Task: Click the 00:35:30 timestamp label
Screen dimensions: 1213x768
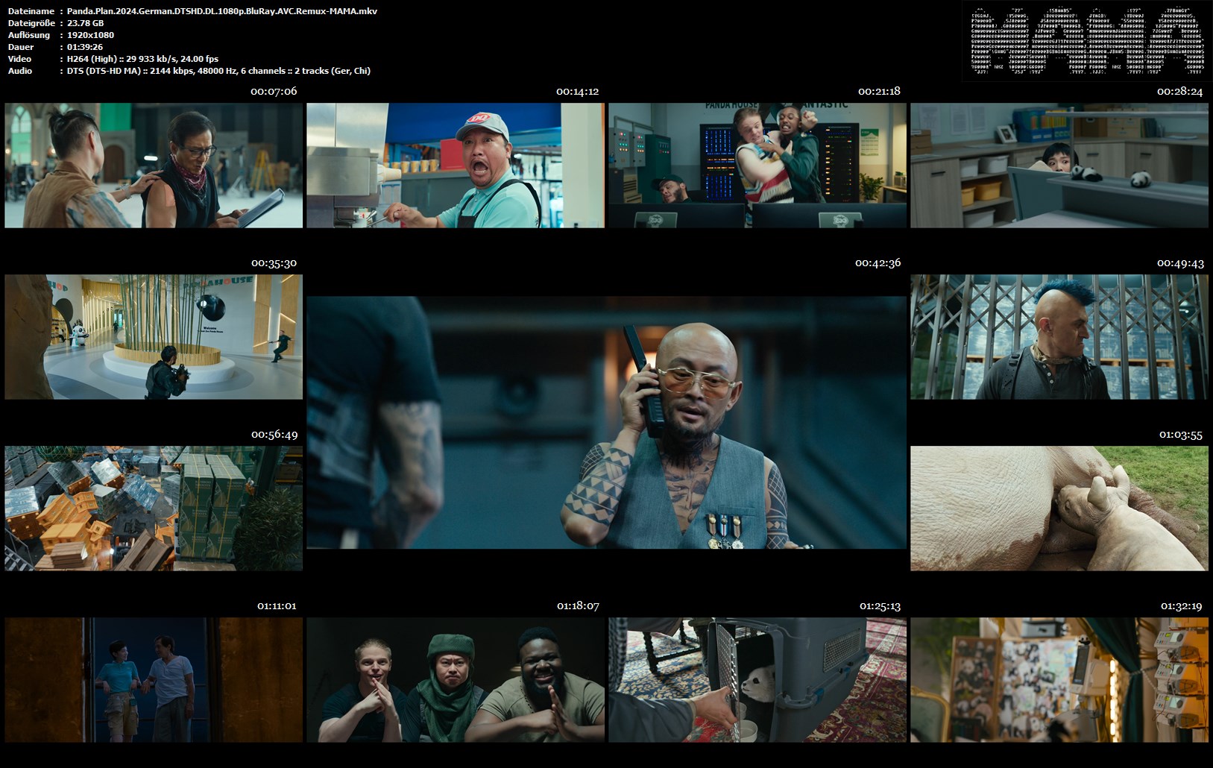Action: pyautogui.click(x=274, y=262)
